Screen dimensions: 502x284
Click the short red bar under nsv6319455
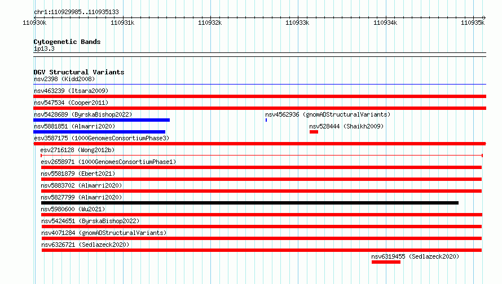click(x=386, y=262)
